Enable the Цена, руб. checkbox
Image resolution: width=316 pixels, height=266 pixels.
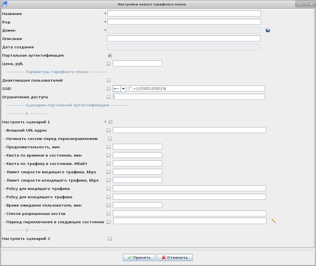click(x=108, y=64)
